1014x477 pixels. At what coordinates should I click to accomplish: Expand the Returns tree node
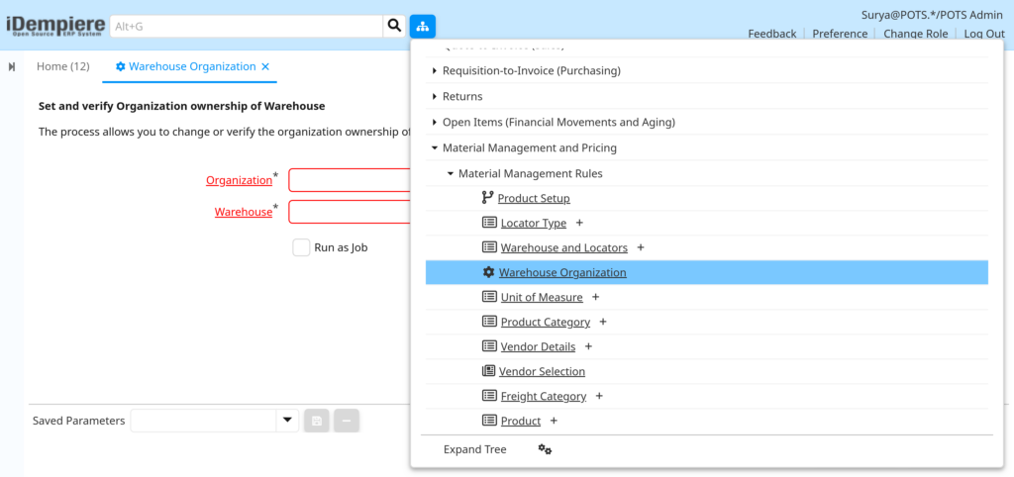click(435, 96)
